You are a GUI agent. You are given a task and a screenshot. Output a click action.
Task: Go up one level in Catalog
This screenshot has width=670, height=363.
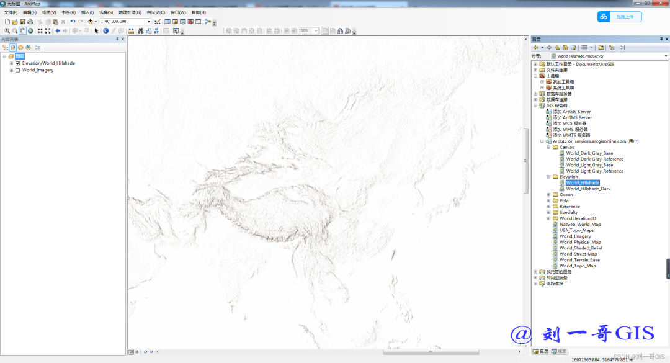click(x=557, y=47)
